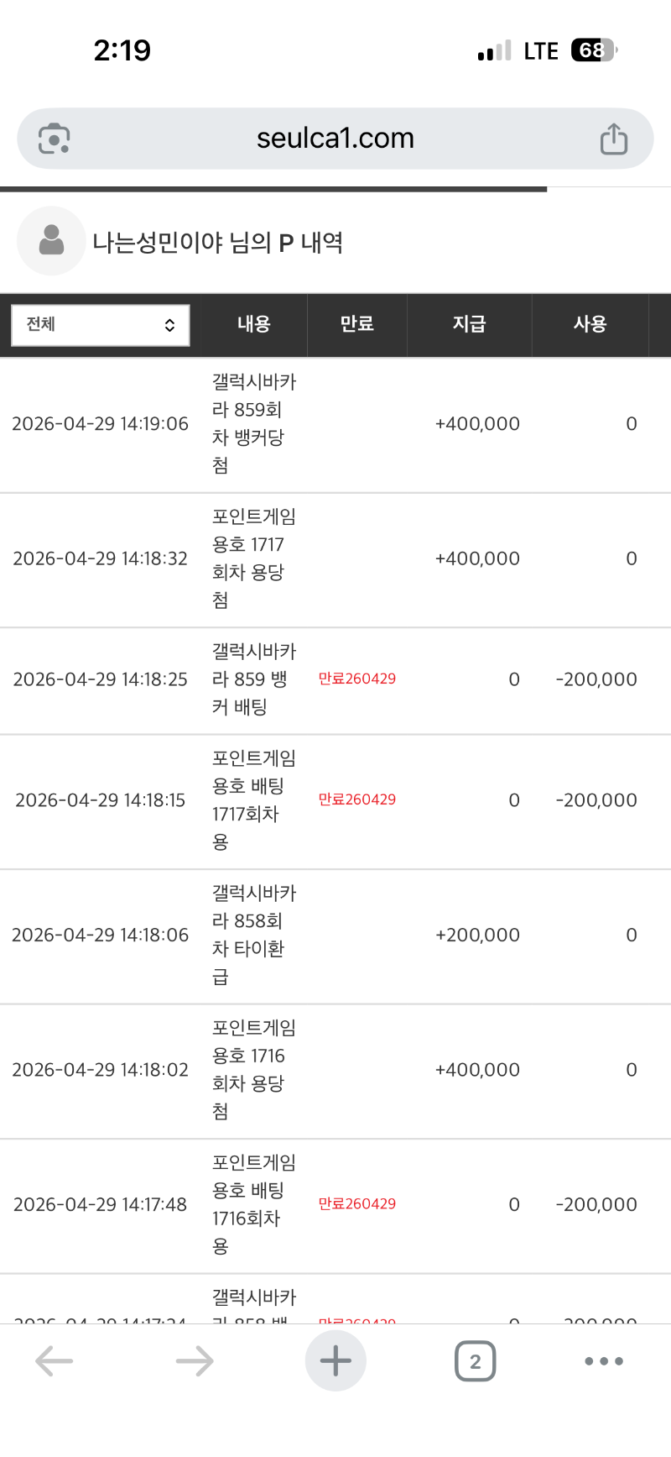This screenshot has width=671, height=1457.
Task: Tap the user profile avatar icon
Action: click(51, 241)
